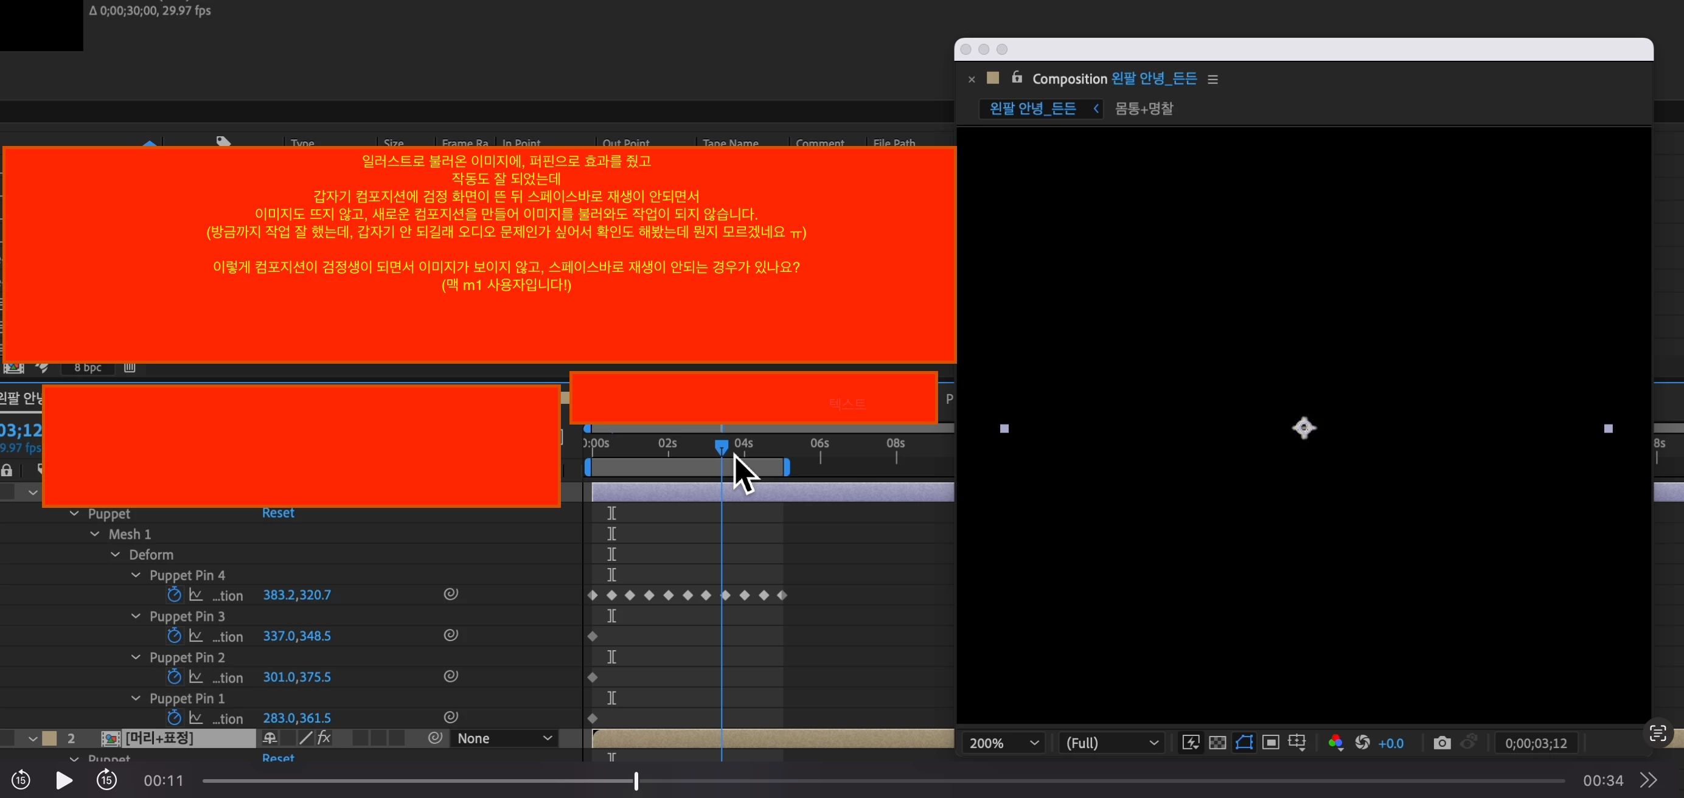1684x798 pixels.
Task: Take a snapshot with the camera icon
Action: [1441, 743]
